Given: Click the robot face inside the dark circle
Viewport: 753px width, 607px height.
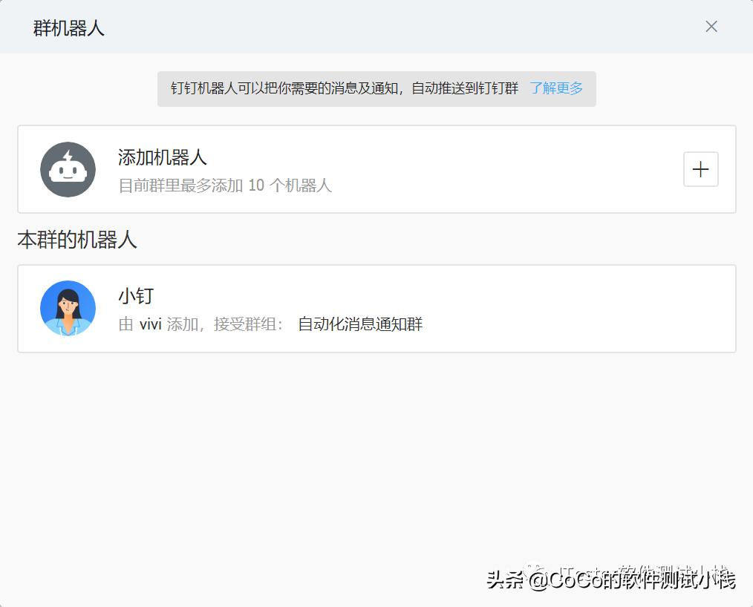Looking at the screenshot, I should click(68, 169).
